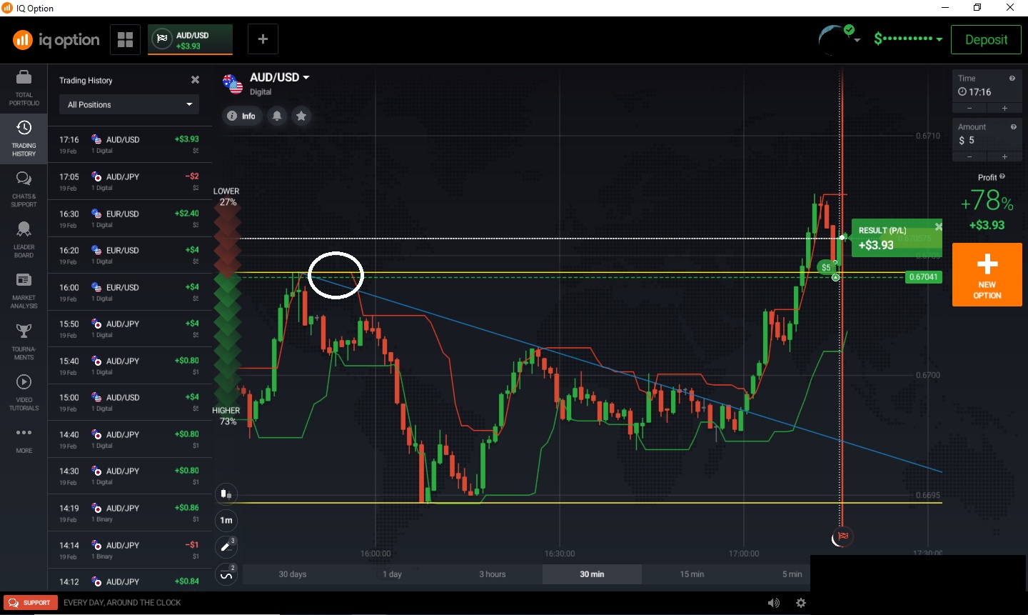Switch chart range to 5 min
The width and height of the screenshot is (1028, 615).
(x=792, y=574)
